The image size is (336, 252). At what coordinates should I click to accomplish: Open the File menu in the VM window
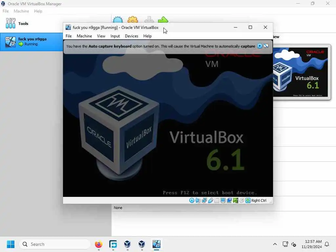pos(69,36)
